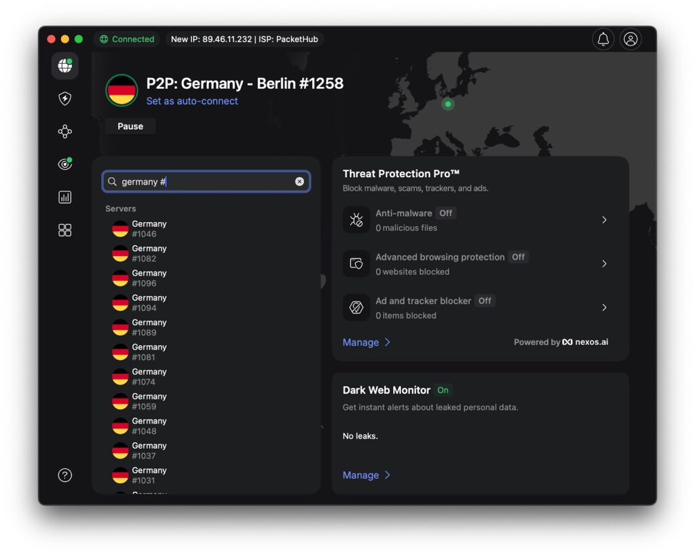
Task: Click flag of Germany #1074
Action: (120, 376)
